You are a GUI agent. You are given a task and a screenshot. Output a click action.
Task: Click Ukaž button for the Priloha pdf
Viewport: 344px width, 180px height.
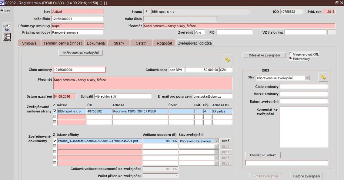(226, 141)
